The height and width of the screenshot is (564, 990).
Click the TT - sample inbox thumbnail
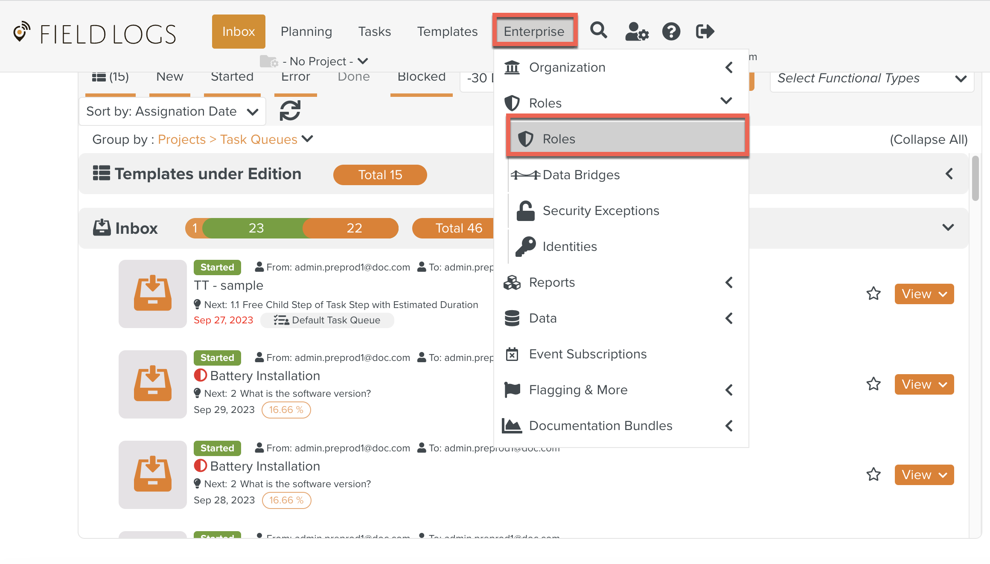tap(153, 294)
